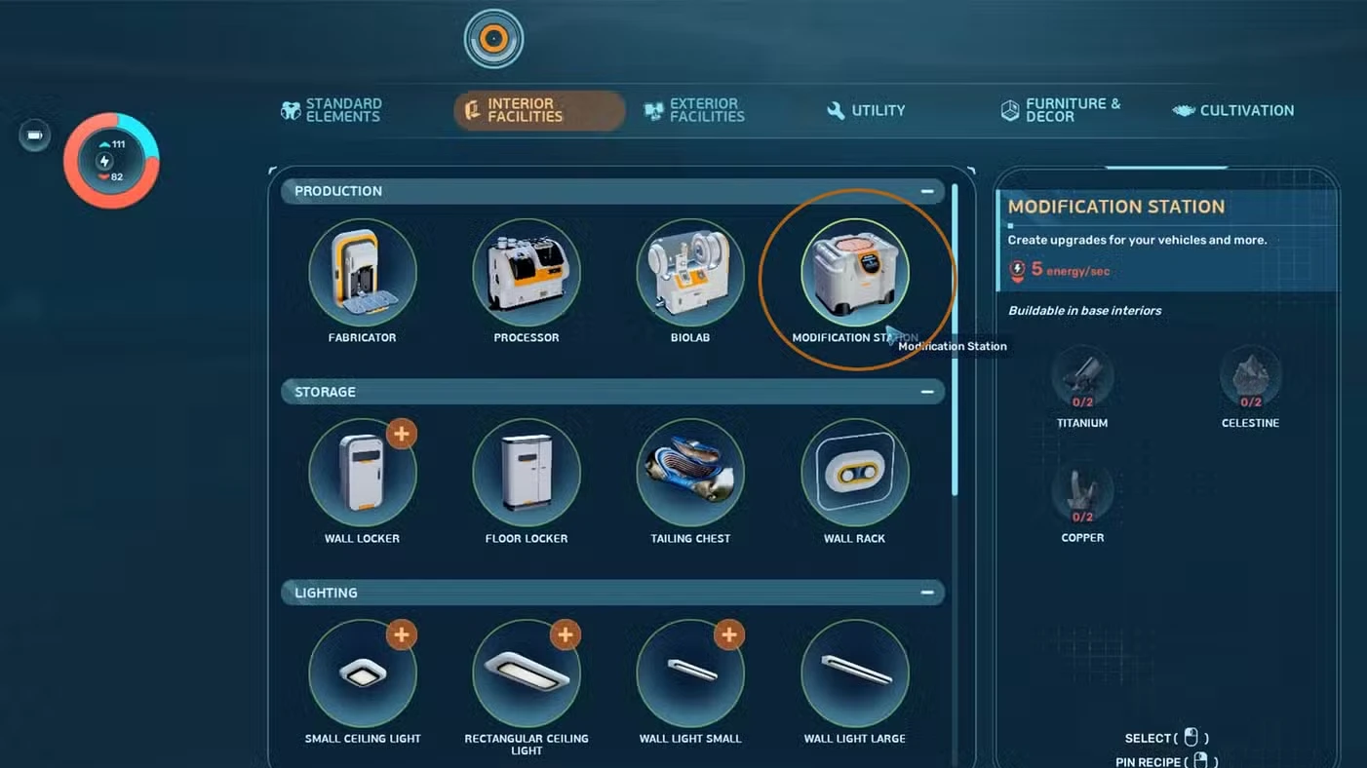Pick the Wall Light Large icon
This screenshot has width=1367, height=768.
click(x=855, y=673)
